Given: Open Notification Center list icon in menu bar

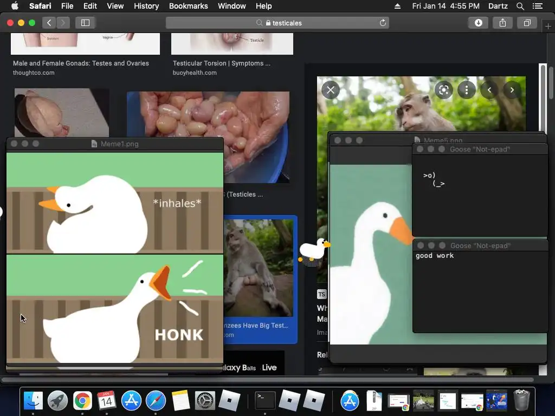Looking at the screenshot, I should [x=538, y=6].
